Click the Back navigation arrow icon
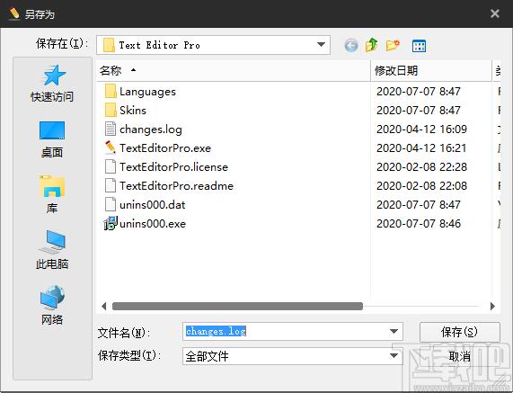Image resolution: width=513 pixels, height=393 pixels. point(351,45)
